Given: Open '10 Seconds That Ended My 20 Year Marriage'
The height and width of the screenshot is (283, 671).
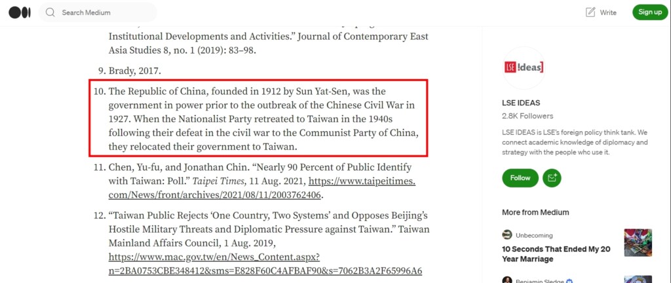Looking at the screenshot, I should point(556,254).
